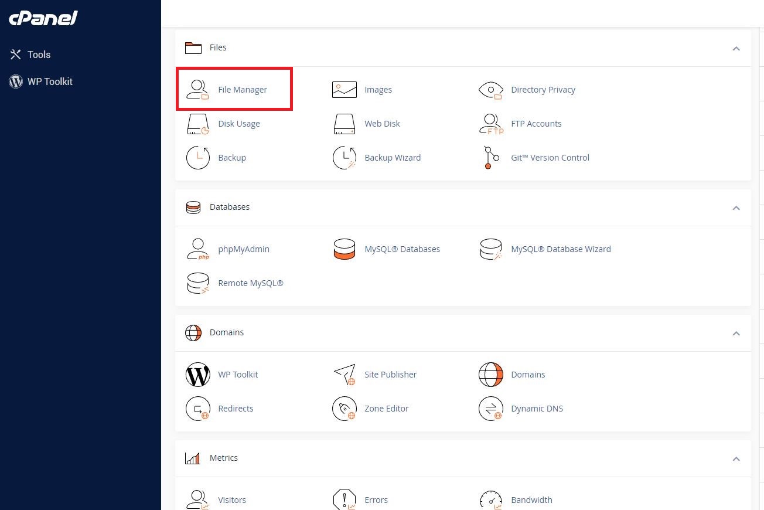Open the Disk Usage link

click(x=239, y=124)
